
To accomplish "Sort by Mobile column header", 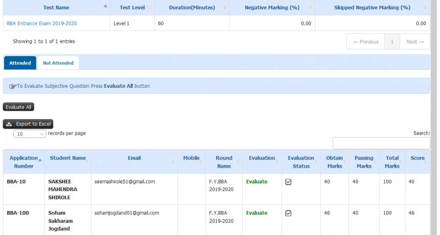I will (x=191, y=162).
